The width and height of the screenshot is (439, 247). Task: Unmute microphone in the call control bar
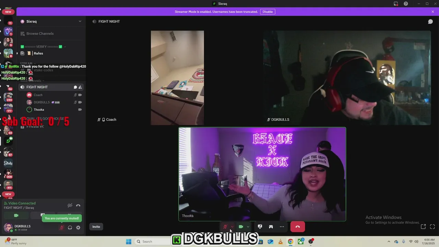[x=225, y=227]
